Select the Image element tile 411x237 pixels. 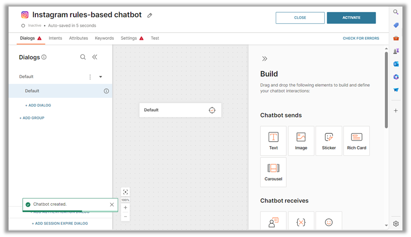pyautogui.click(x=301, y=141)
